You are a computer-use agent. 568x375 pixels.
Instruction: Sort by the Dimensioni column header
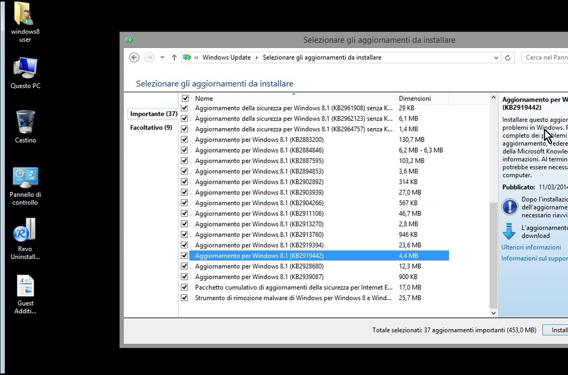(422, 98)
